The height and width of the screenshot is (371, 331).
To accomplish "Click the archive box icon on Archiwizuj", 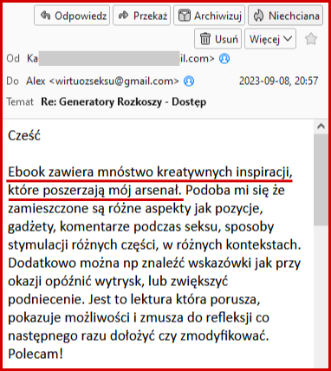I will (x=185, y=16).
